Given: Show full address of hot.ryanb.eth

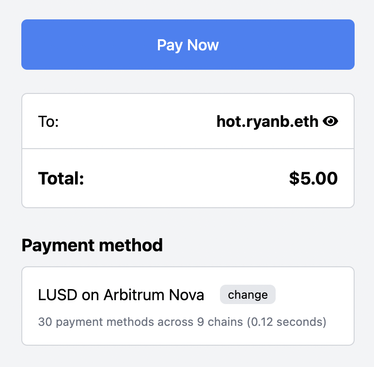Looking at the screenshot, I should tap(330, 122).
